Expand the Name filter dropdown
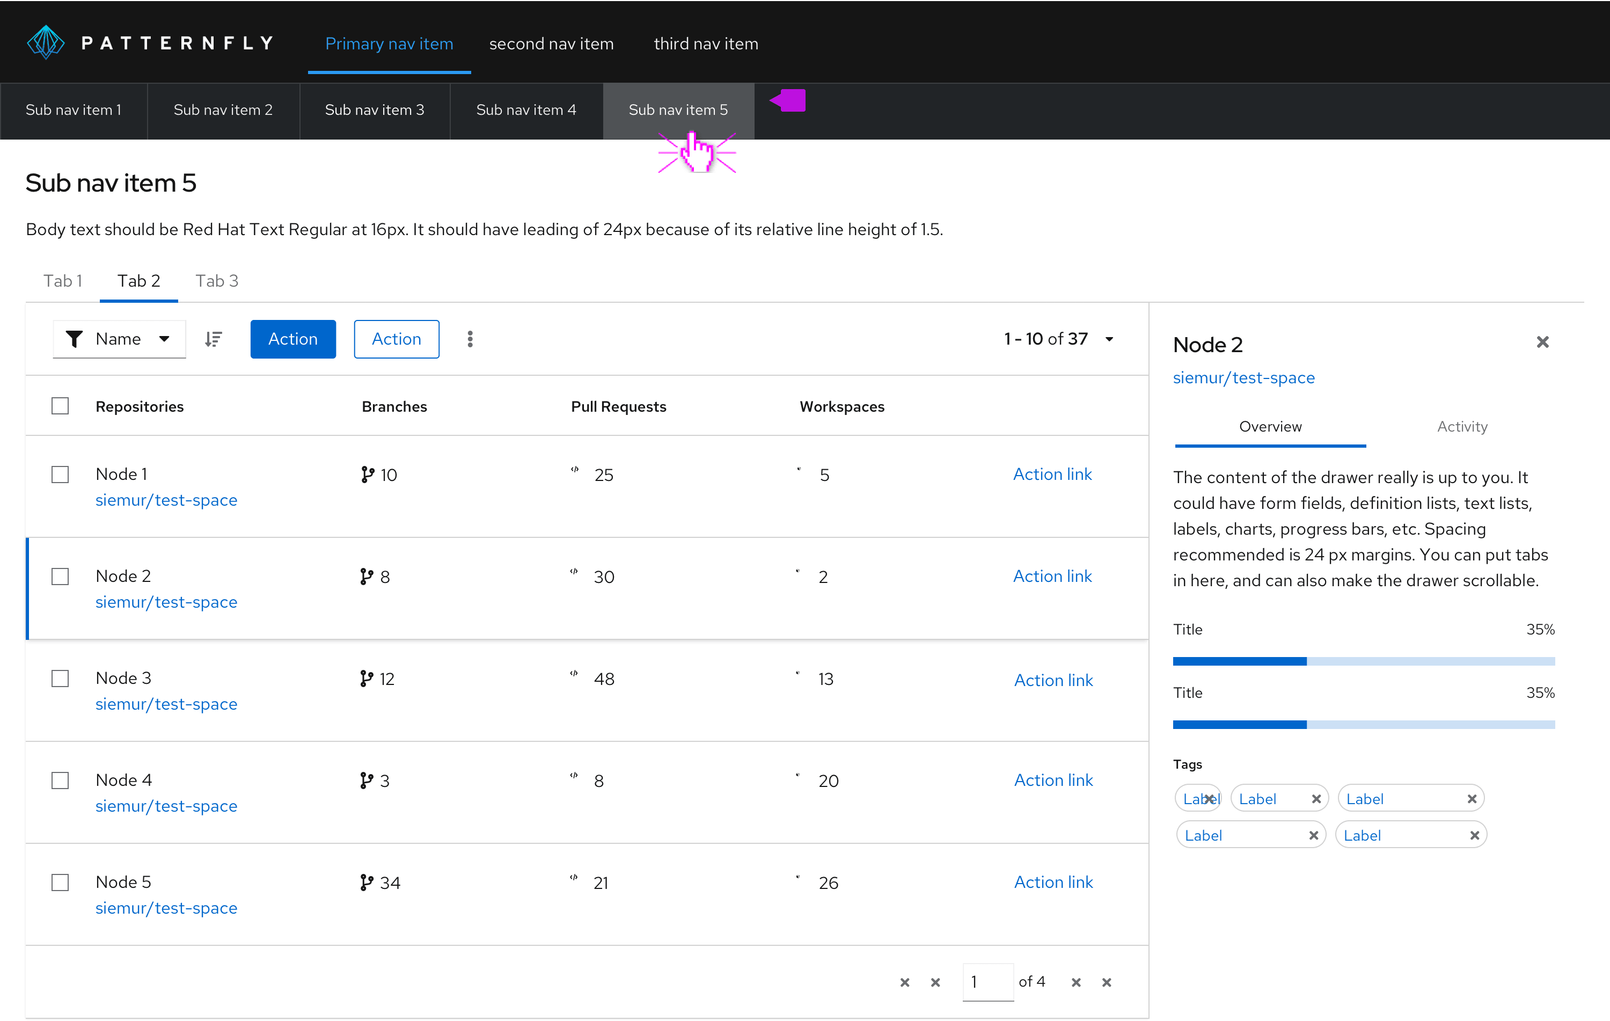The width and height of the screenshot is (1610, 1021). click(164, 339)
